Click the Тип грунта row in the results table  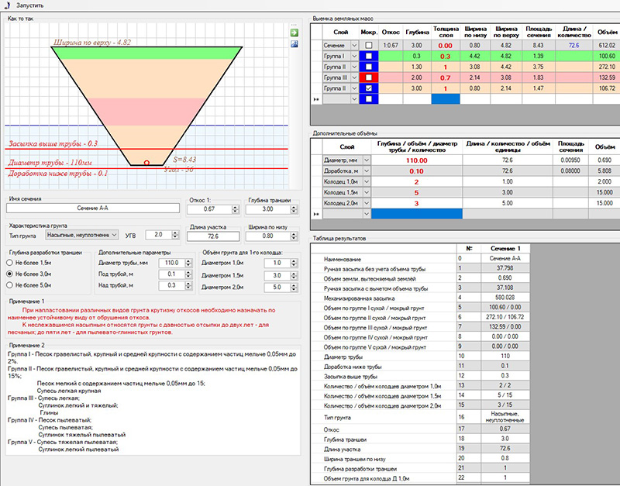[x=421, y=417]
